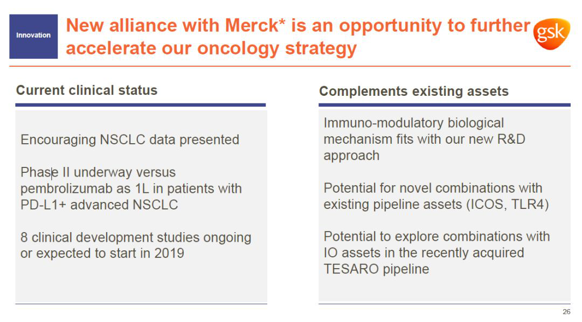
Task: Select the 'Current clinical status' heading
Action: pos(86,90)
